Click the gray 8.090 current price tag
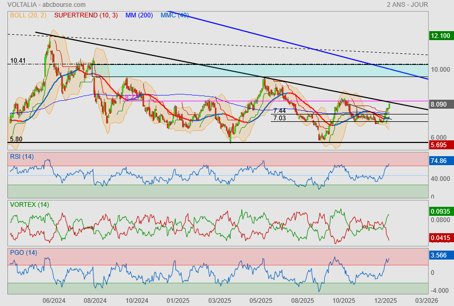This screenshot has height=306, width=454. pos(440,104)
